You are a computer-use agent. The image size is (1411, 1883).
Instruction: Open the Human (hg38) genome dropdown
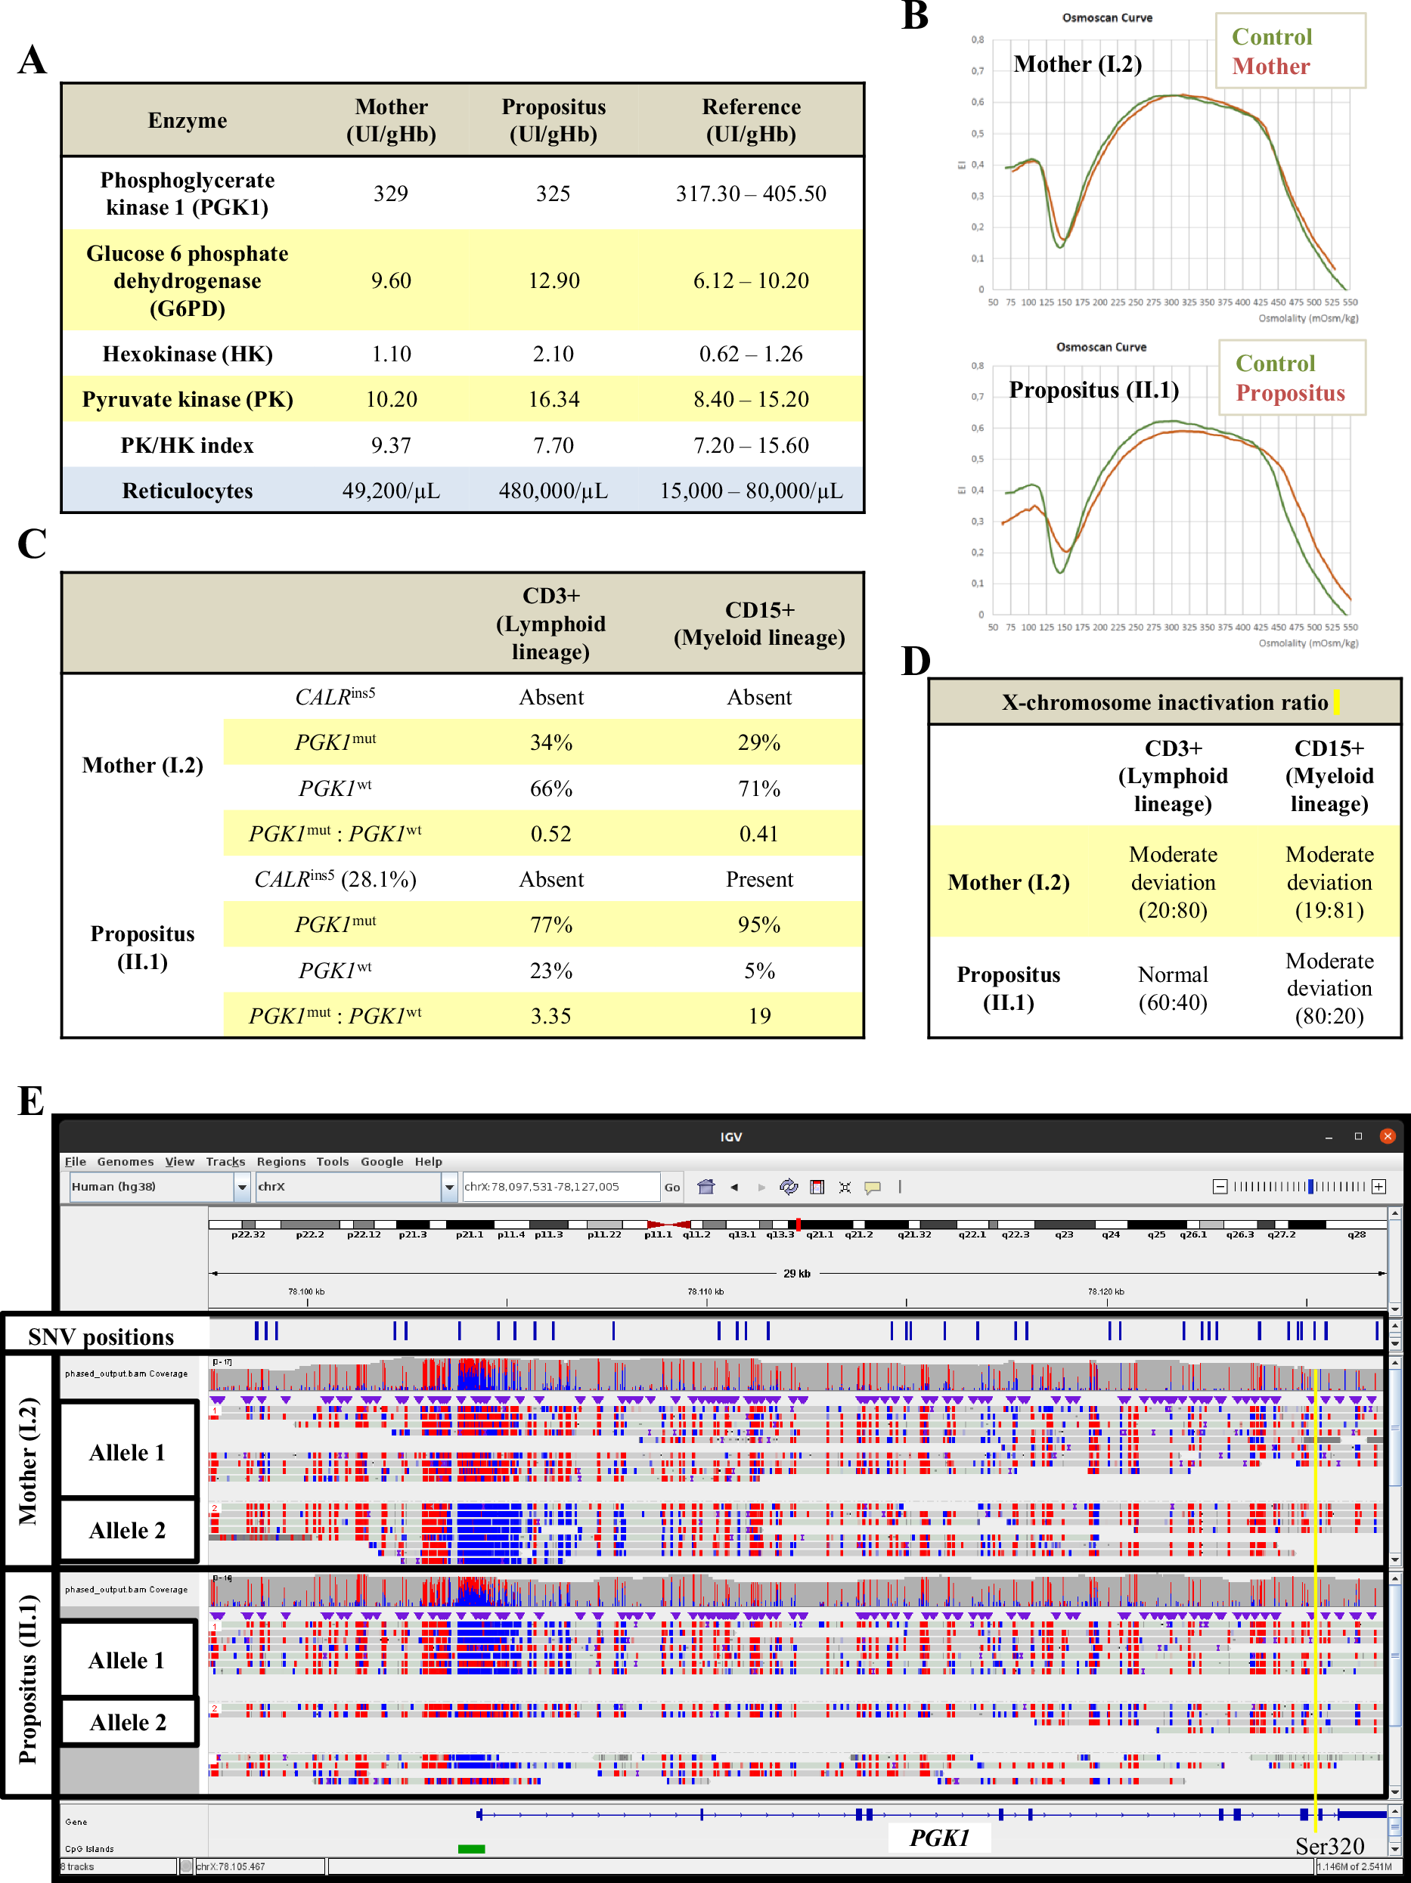point(242,1187)
